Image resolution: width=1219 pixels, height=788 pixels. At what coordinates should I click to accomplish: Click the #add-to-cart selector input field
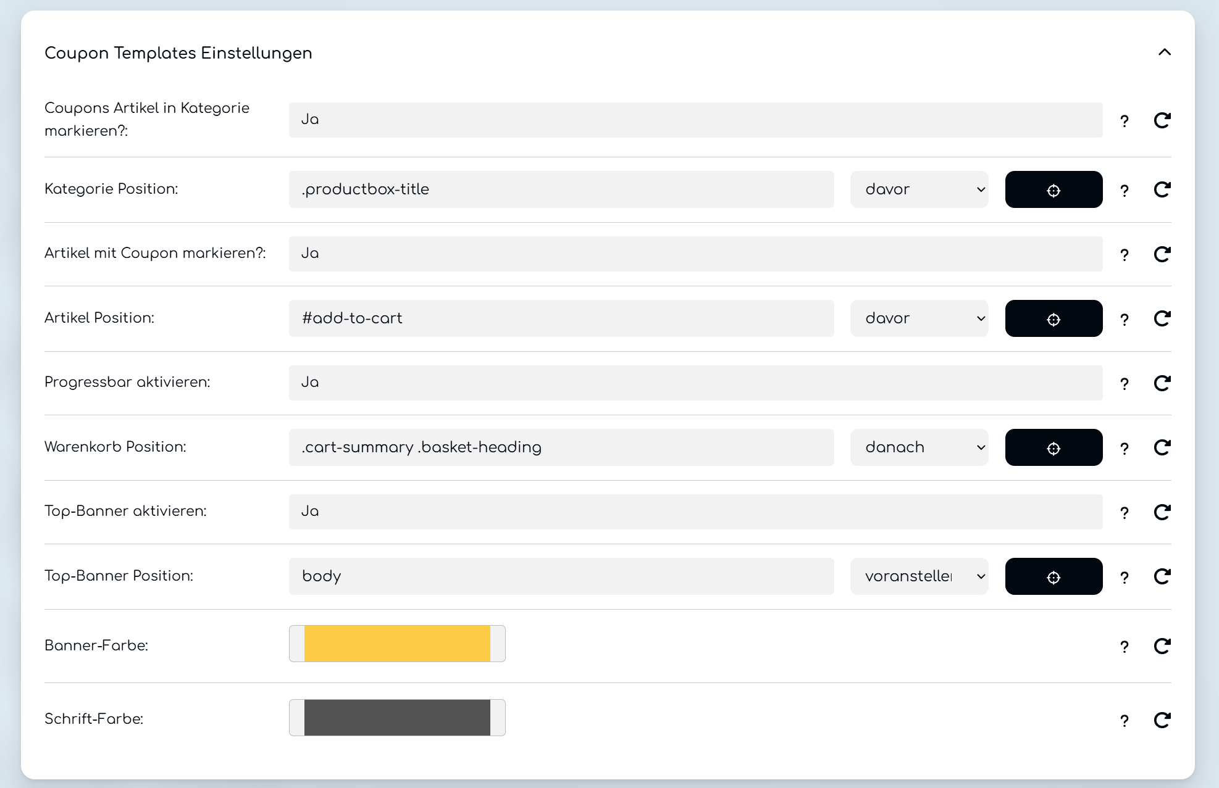(561, 318)
